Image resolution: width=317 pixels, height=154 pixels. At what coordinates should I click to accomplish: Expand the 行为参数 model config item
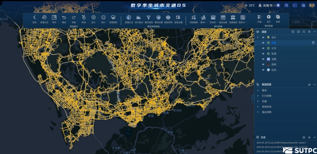258,96
